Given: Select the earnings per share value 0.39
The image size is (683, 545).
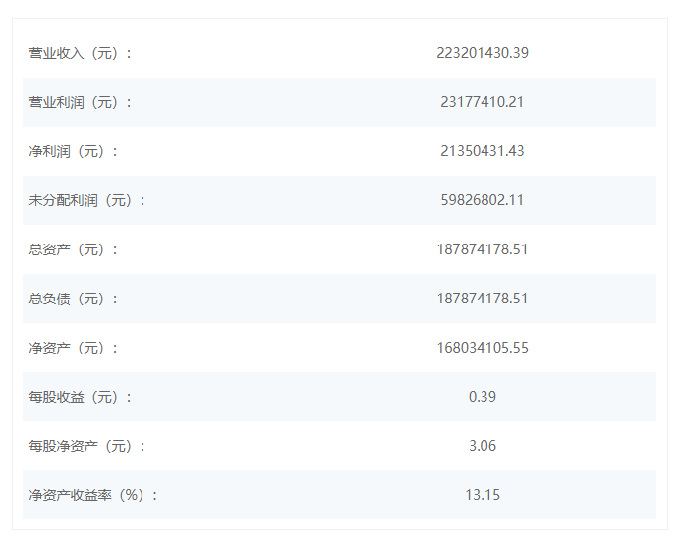Looking at the screenshot, I should coord(483,397).
